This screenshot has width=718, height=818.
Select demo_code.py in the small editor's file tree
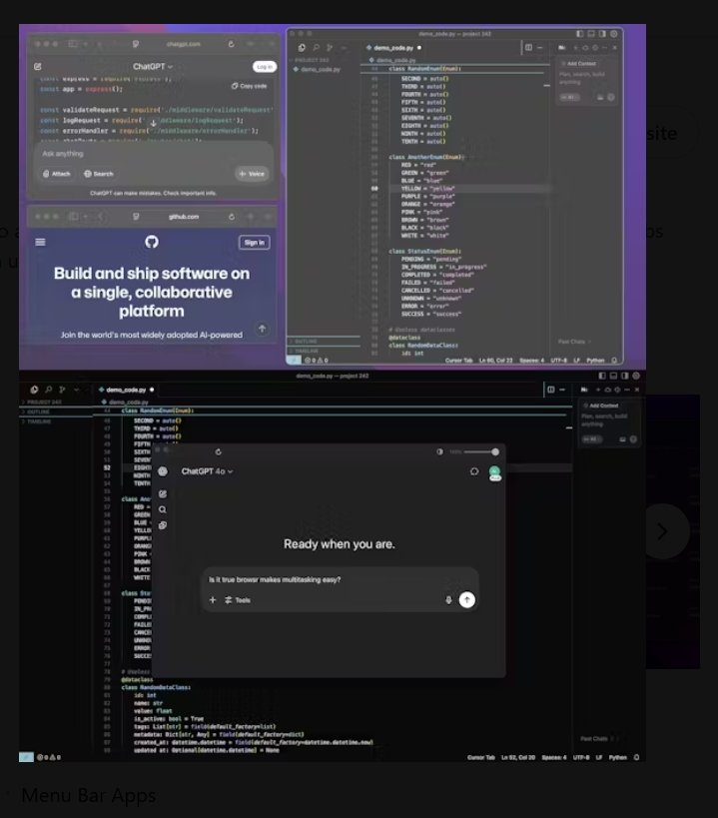coord(318,69)
